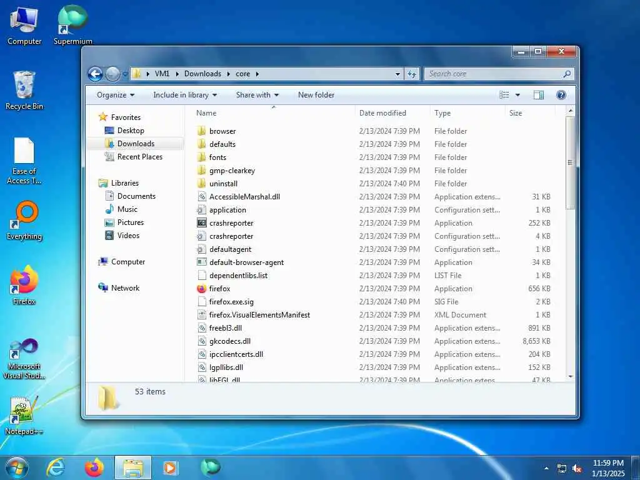The image size is (640, 480).
Task: Open Supermium from the taskbar
Action: point(210,467)
